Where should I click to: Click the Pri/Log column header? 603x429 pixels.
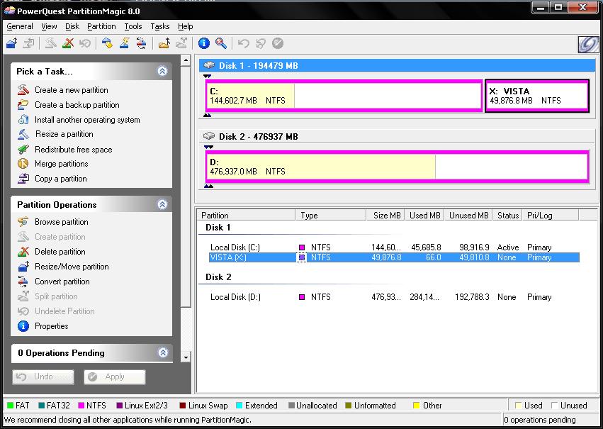tap(551, 216)
